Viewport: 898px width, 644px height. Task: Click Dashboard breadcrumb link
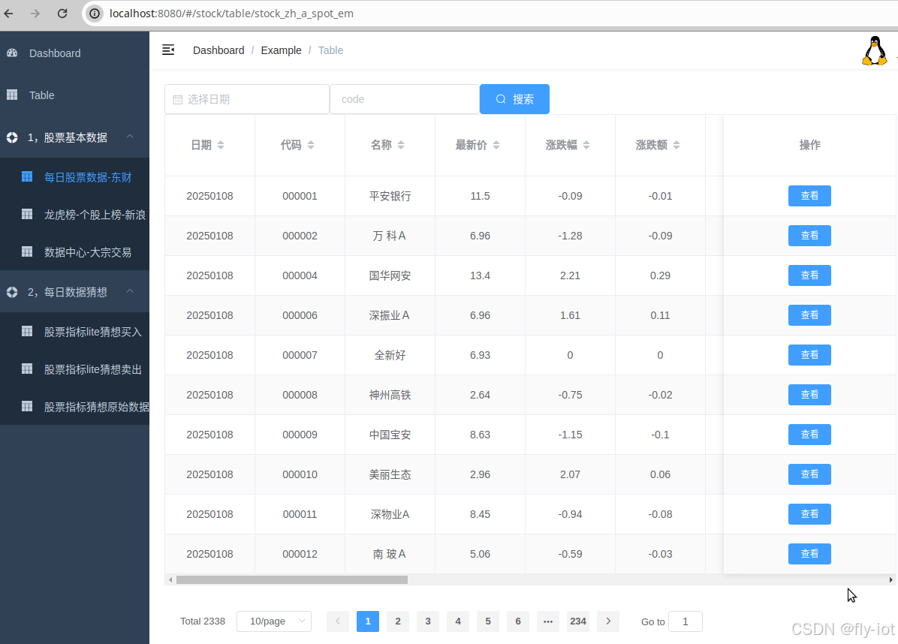pos(218,50)
